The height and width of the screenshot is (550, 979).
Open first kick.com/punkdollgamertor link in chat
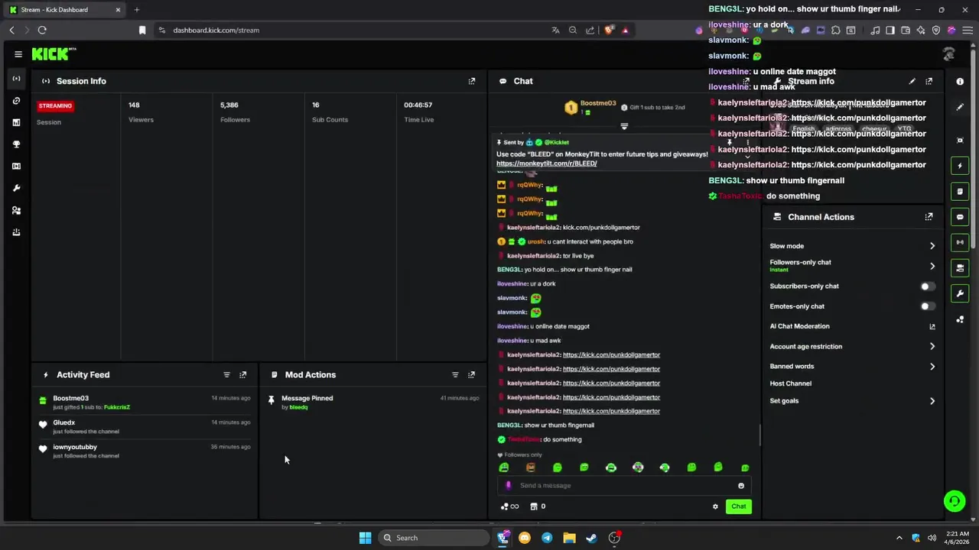pyautogui.click(x=611, y=354)
